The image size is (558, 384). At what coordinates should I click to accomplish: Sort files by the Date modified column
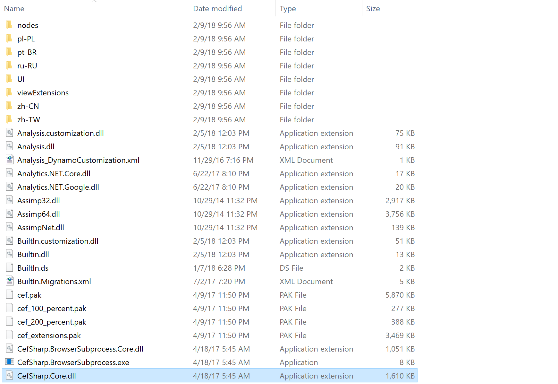coord(217,8)
